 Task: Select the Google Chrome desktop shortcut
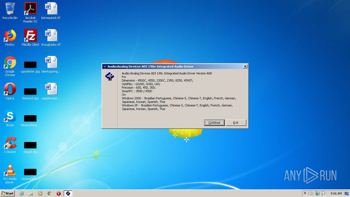tap(10, 66)
